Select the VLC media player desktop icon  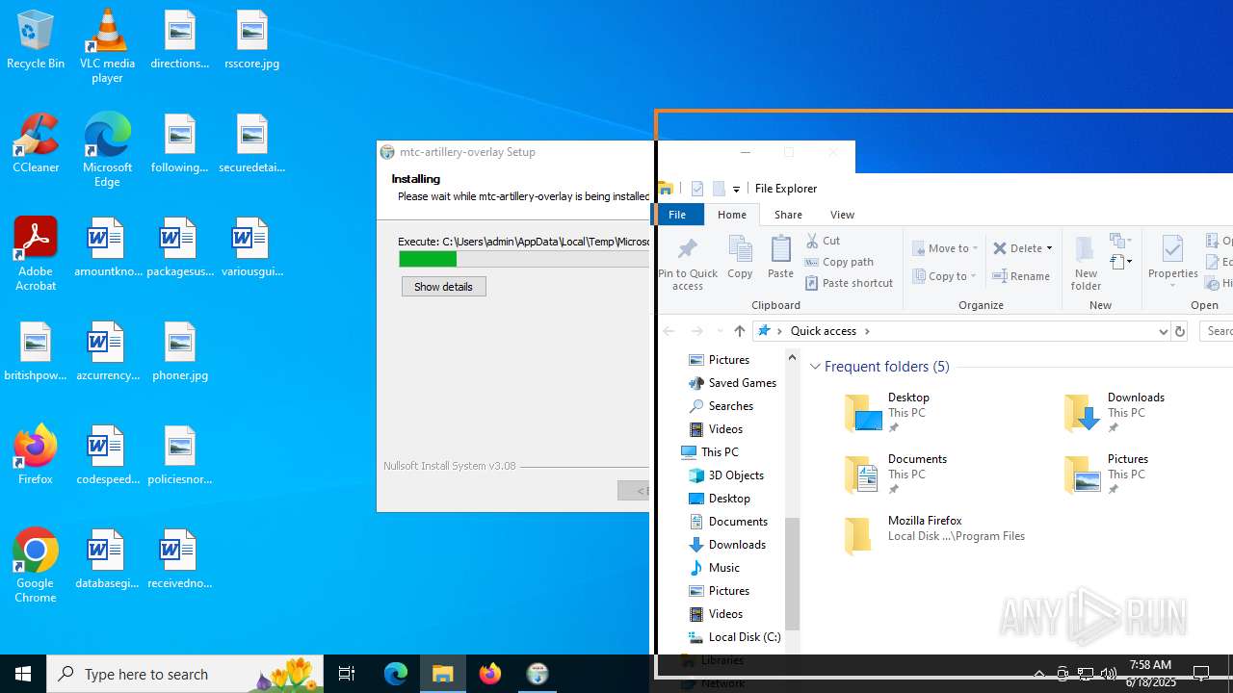[x=107, y=46]
